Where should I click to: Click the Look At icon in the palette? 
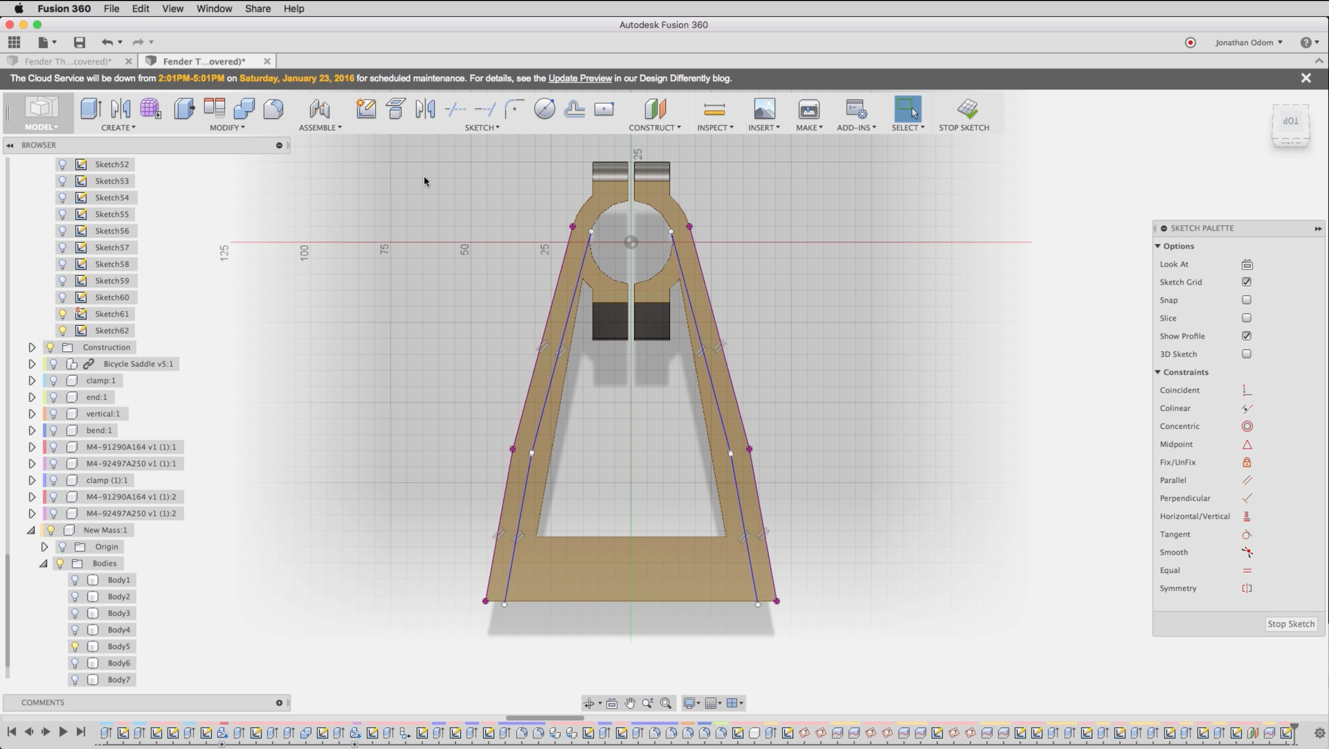coord(1246,265)
